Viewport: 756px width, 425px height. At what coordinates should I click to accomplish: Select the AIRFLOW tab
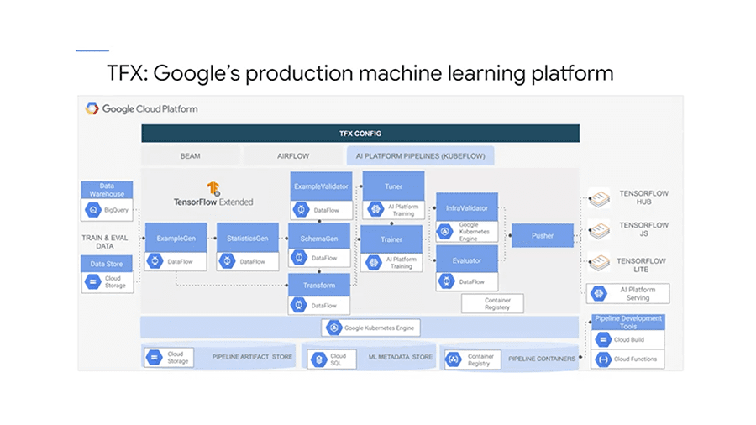pyautogui.click(x=294, y=155)
